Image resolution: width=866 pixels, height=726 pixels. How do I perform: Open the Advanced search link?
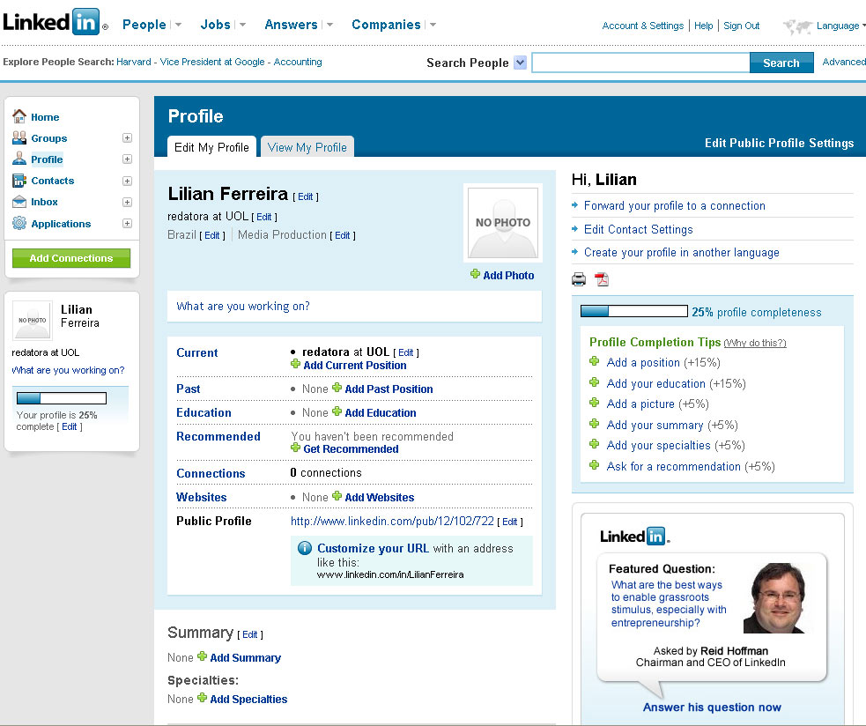(x=844, y=62)
